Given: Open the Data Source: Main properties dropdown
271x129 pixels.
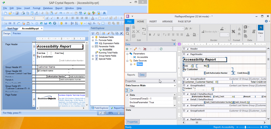Looking at the screenshot, I should tap(175, 85).
